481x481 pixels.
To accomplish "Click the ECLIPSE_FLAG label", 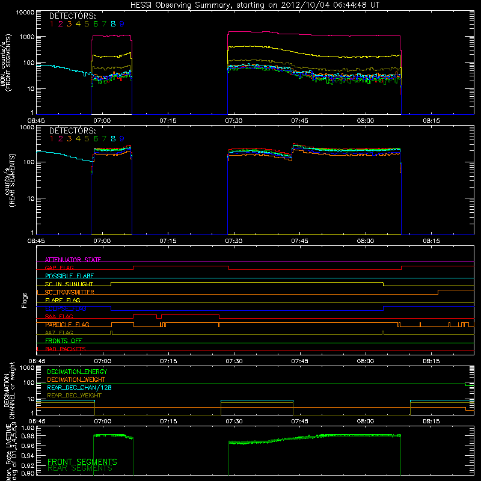I will 66,308.
